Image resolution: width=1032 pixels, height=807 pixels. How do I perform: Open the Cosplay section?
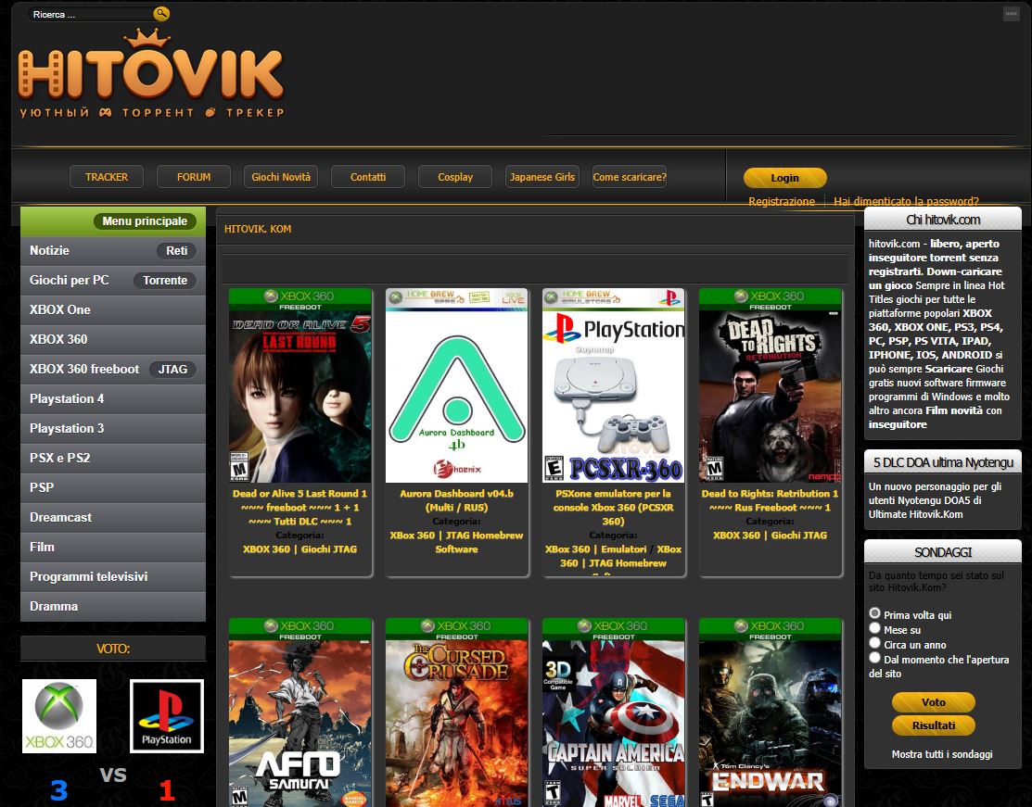pyautogui.click(x=455, y=177)
